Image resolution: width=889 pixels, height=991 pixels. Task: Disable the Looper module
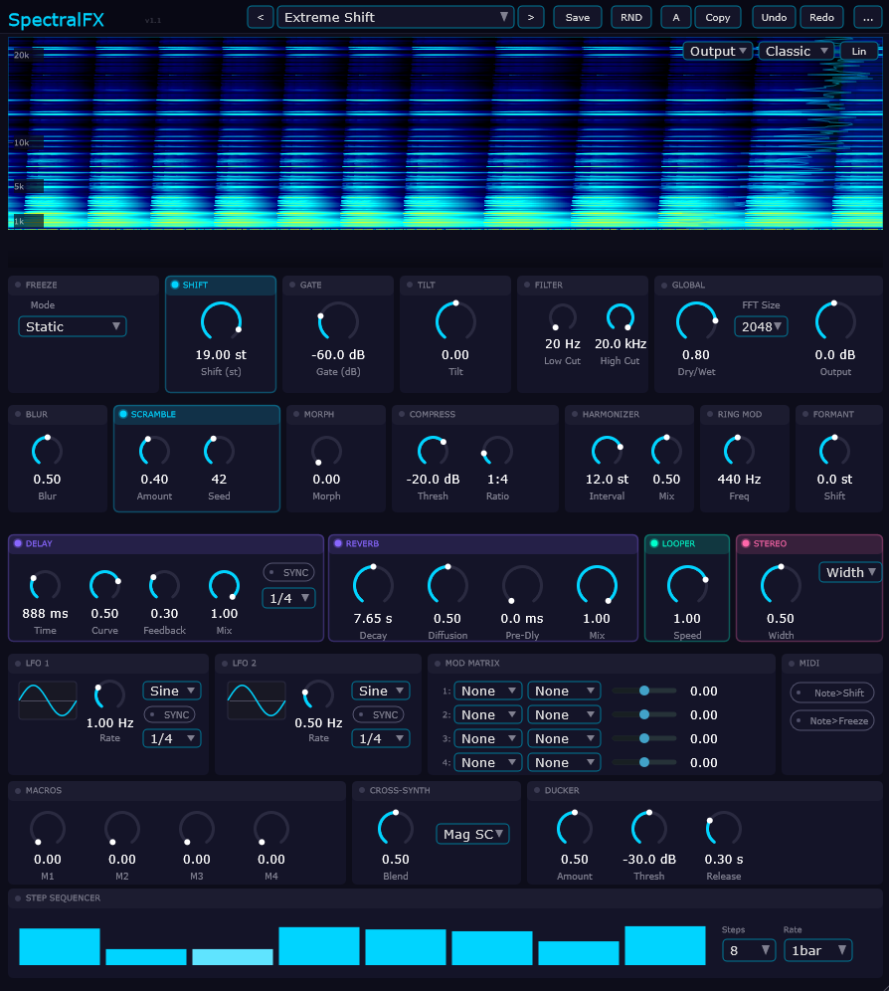coord(654,543)
